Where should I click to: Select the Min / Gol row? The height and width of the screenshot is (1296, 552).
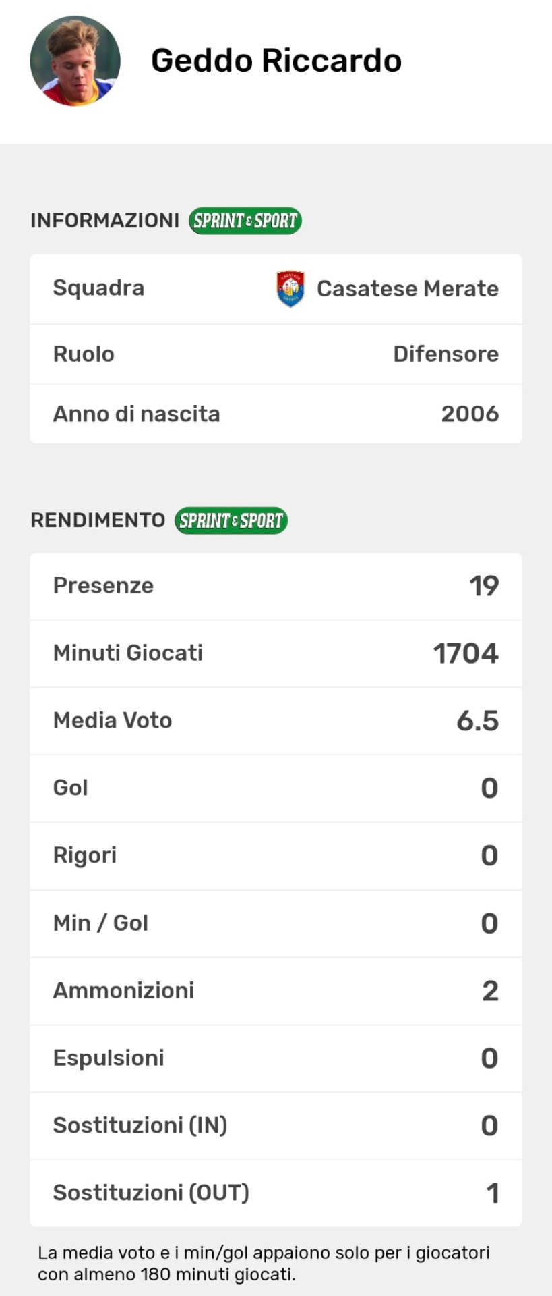click(276, 923)
